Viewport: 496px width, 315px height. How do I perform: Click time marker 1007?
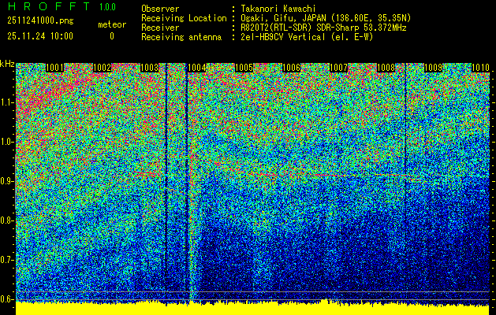click(x=338, y=68)
